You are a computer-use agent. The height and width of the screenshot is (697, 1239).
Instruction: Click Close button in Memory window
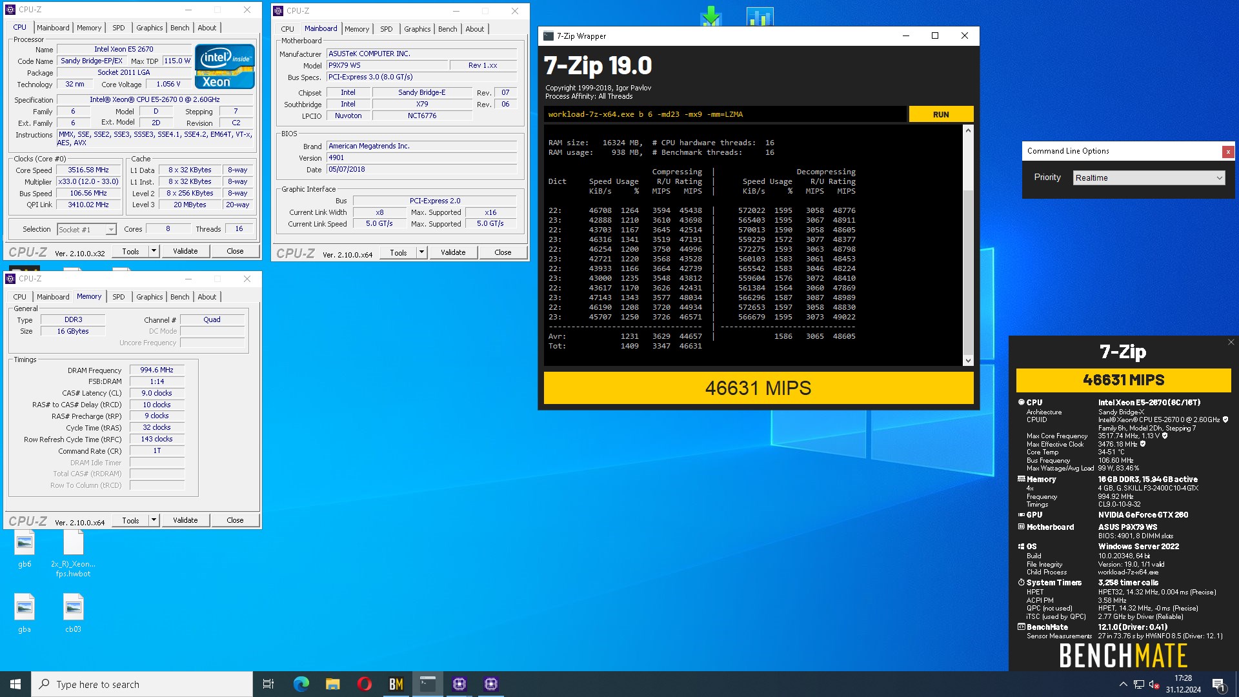[x=235, y=520]
